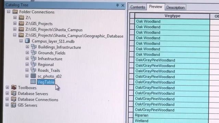The height and width of the screenshot is (123, 219).
Task: Click the GIS Servers icon
Action: 13,105
